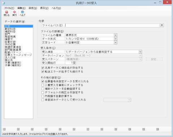Screen dimensions: 173x137
Task: Click the F12 function key button at the bottom
Action: [x=158, y=129]
